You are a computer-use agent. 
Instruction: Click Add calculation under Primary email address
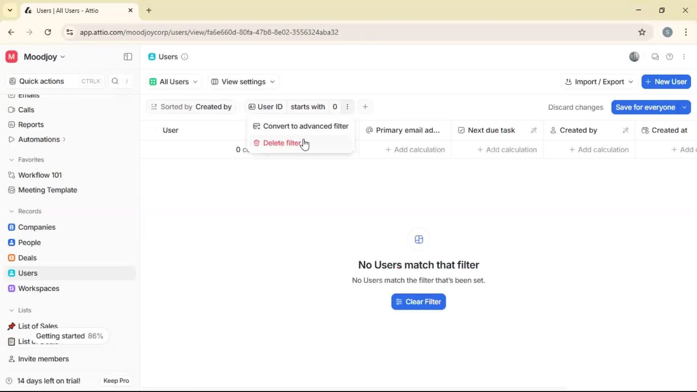[x=415, y=149]
